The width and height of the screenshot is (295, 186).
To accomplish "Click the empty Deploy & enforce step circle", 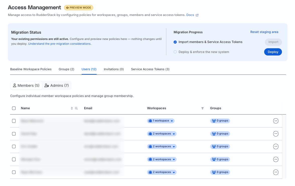I will point(175,52).
